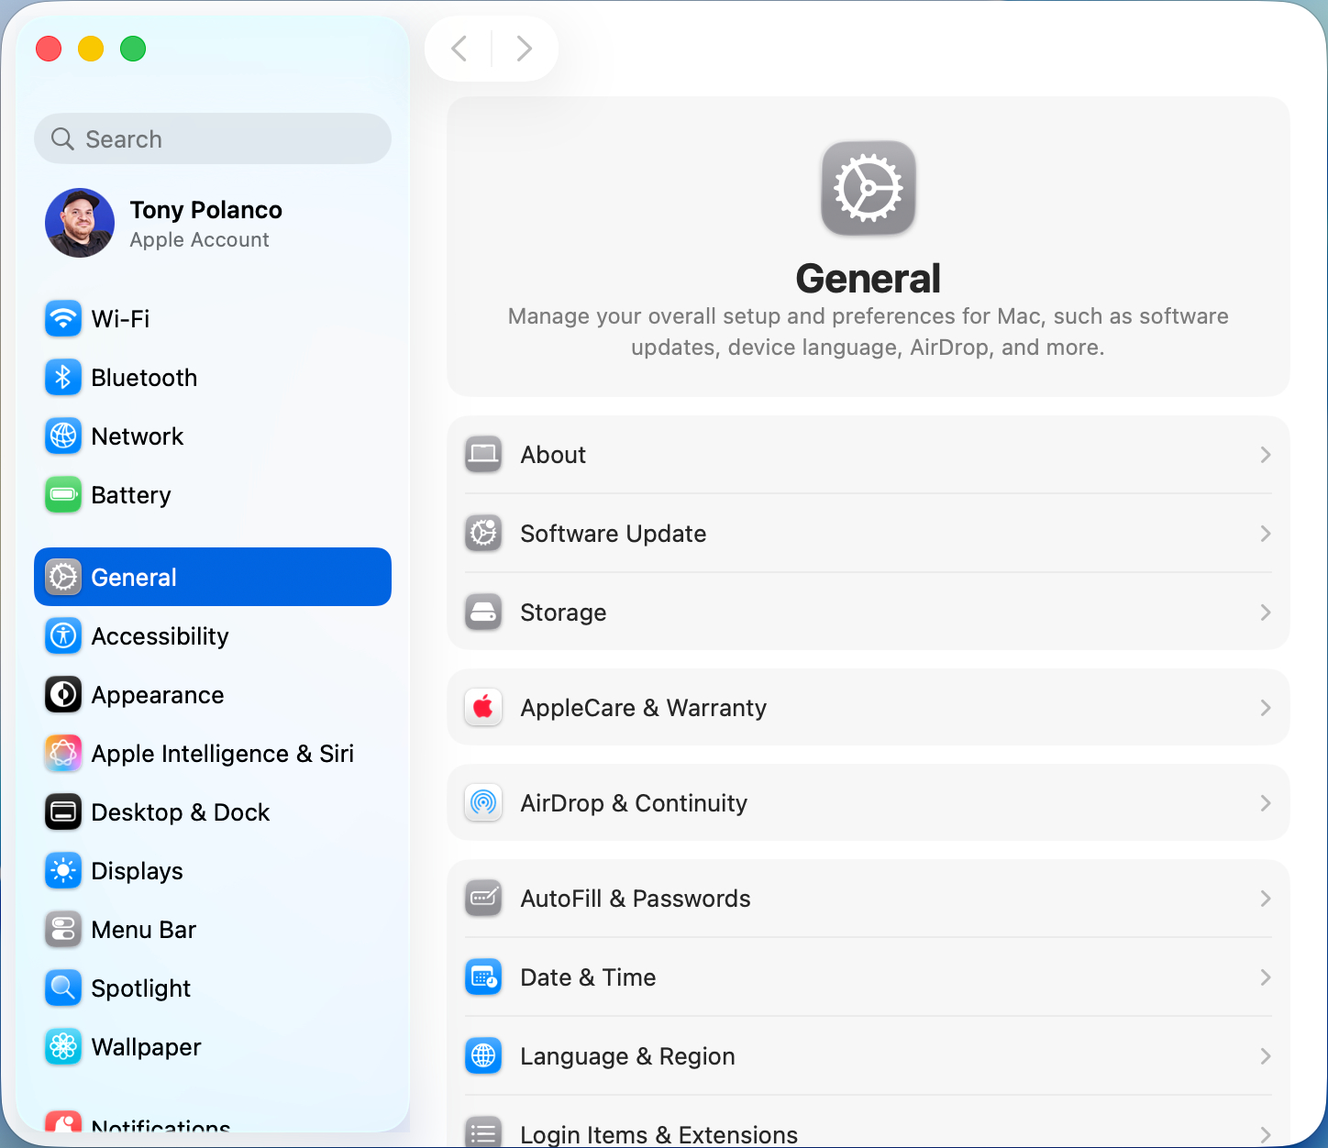
Task: Expand the Date & Time chevron
Action: (x=1266, y=977)
